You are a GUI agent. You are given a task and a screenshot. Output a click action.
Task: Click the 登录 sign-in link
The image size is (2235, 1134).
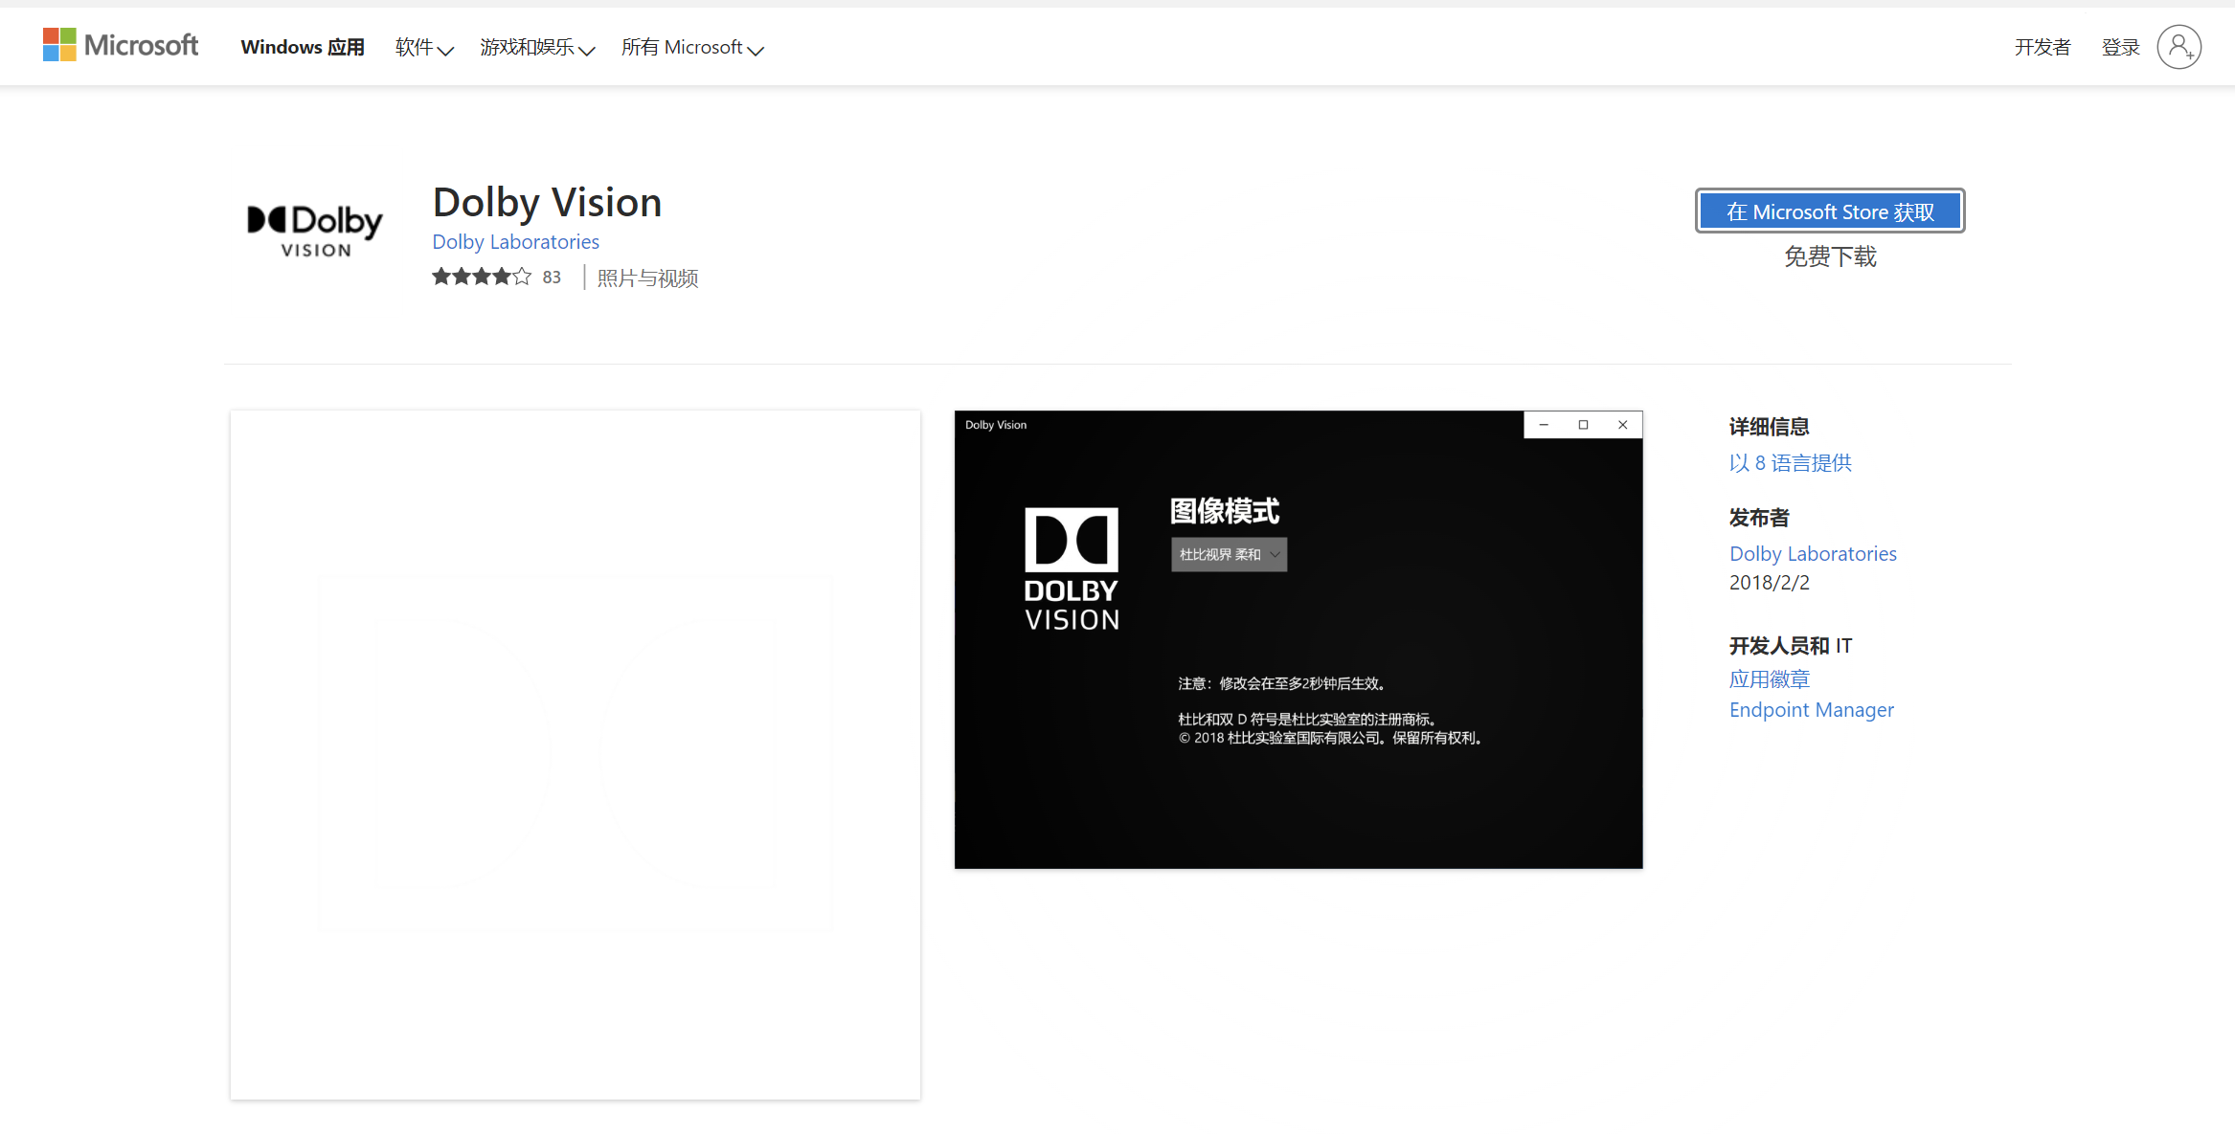click(2120, 47)
